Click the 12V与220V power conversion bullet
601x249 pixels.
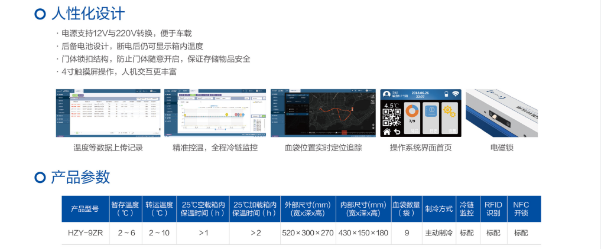126,34
